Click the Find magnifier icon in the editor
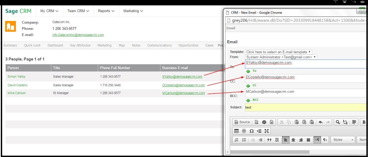 click(338, 122)
